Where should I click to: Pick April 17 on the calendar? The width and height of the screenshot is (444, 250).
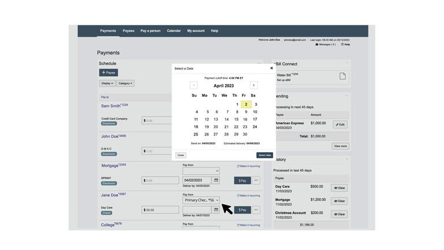point(255,119)
